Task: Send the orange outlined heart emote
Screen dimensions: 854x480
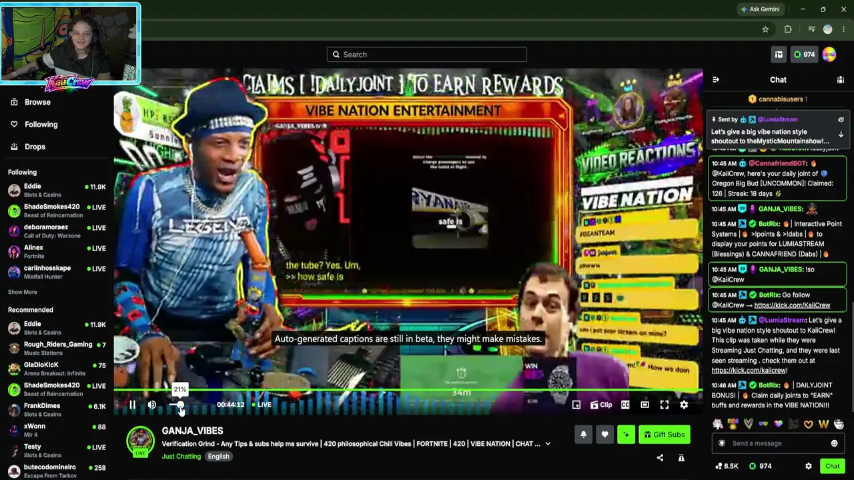Action: 809,424
